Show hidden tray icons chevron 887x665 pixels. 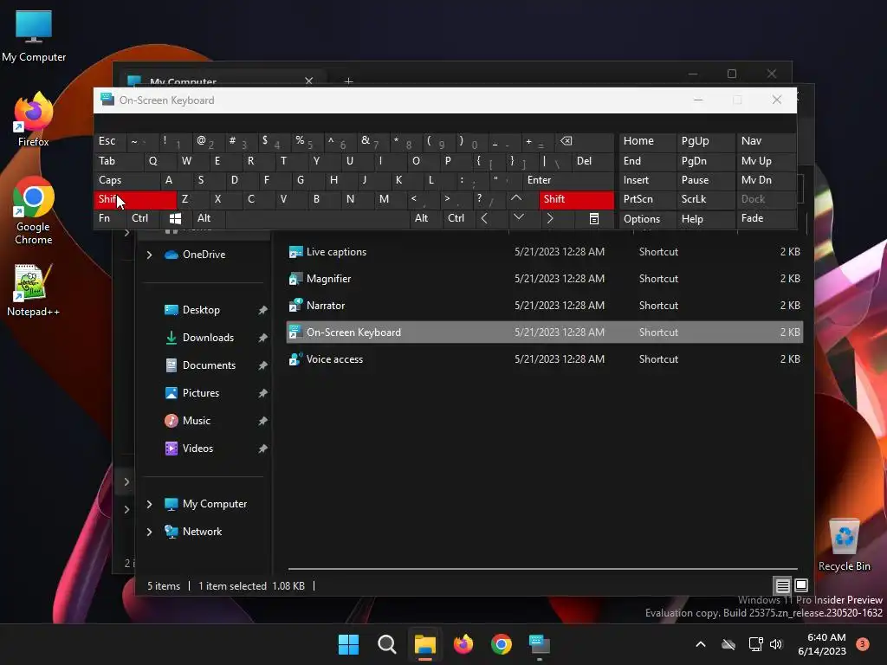point(700,644)
